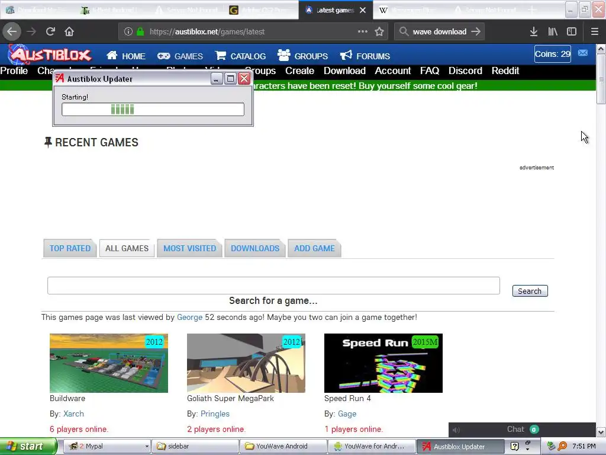Click the system tray magnifier icon
This screenshot has height=455, width=606.
point(562,446)
